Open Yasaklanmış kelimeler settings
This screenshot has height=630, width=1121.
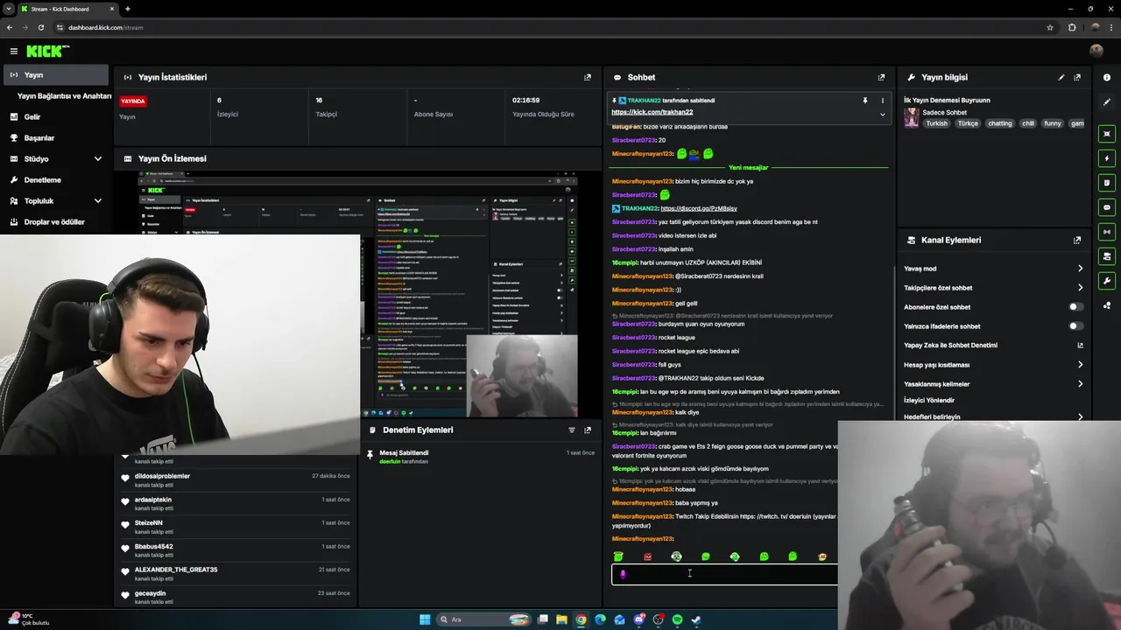tap(993, 384)
